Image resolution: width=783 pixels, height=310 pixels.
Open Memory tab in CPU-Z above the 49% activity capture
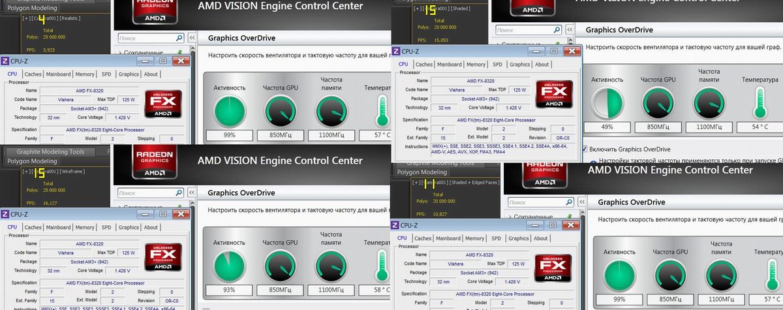point(476,65)
